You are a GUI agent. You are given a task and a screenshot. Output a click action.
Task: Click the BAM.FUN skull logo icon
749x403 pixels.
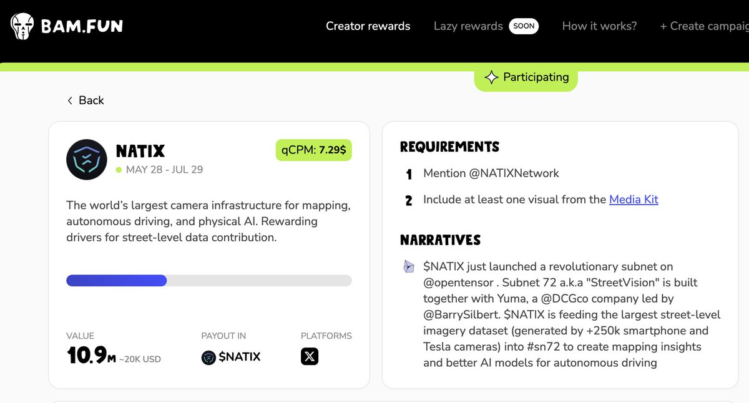coord(22,27)
